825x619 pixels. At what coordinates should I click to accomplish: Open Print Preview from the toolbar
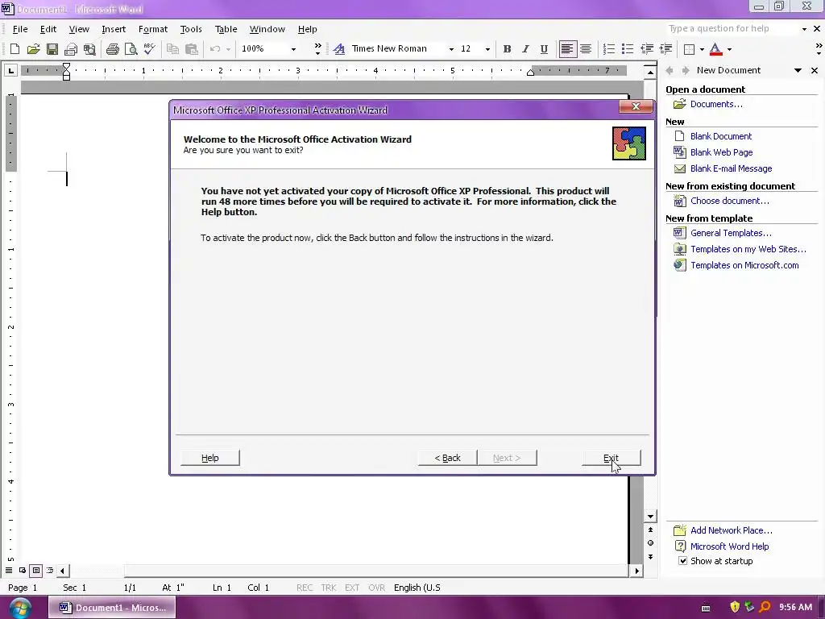coord(131,49)
